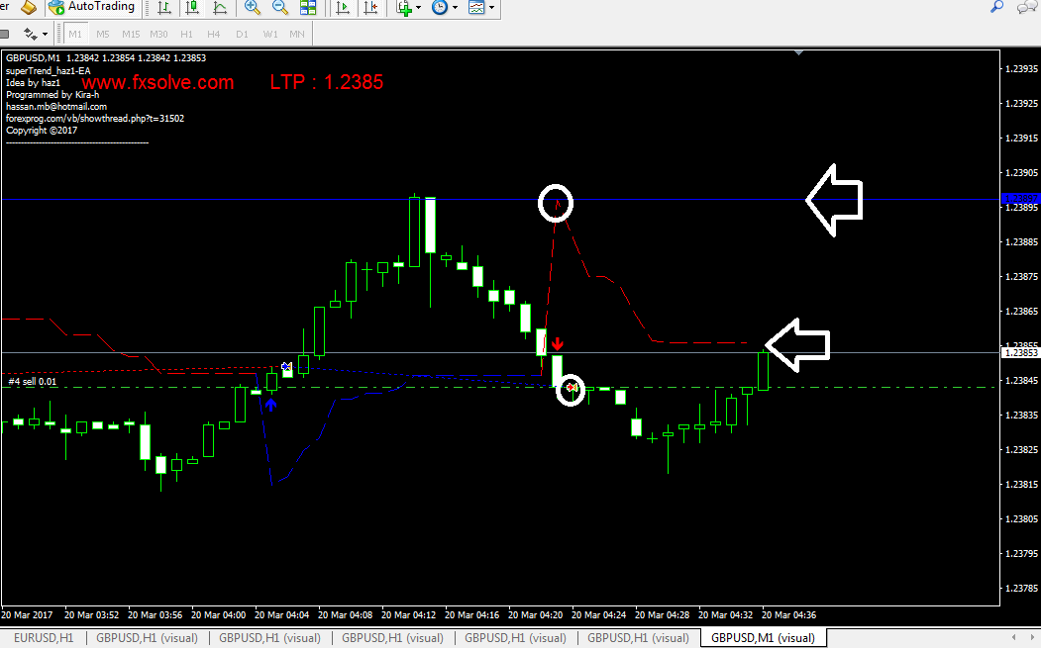Click the AutoTrading button
The width and height of the screenshot is (1041, 649).
coord(92,8)
